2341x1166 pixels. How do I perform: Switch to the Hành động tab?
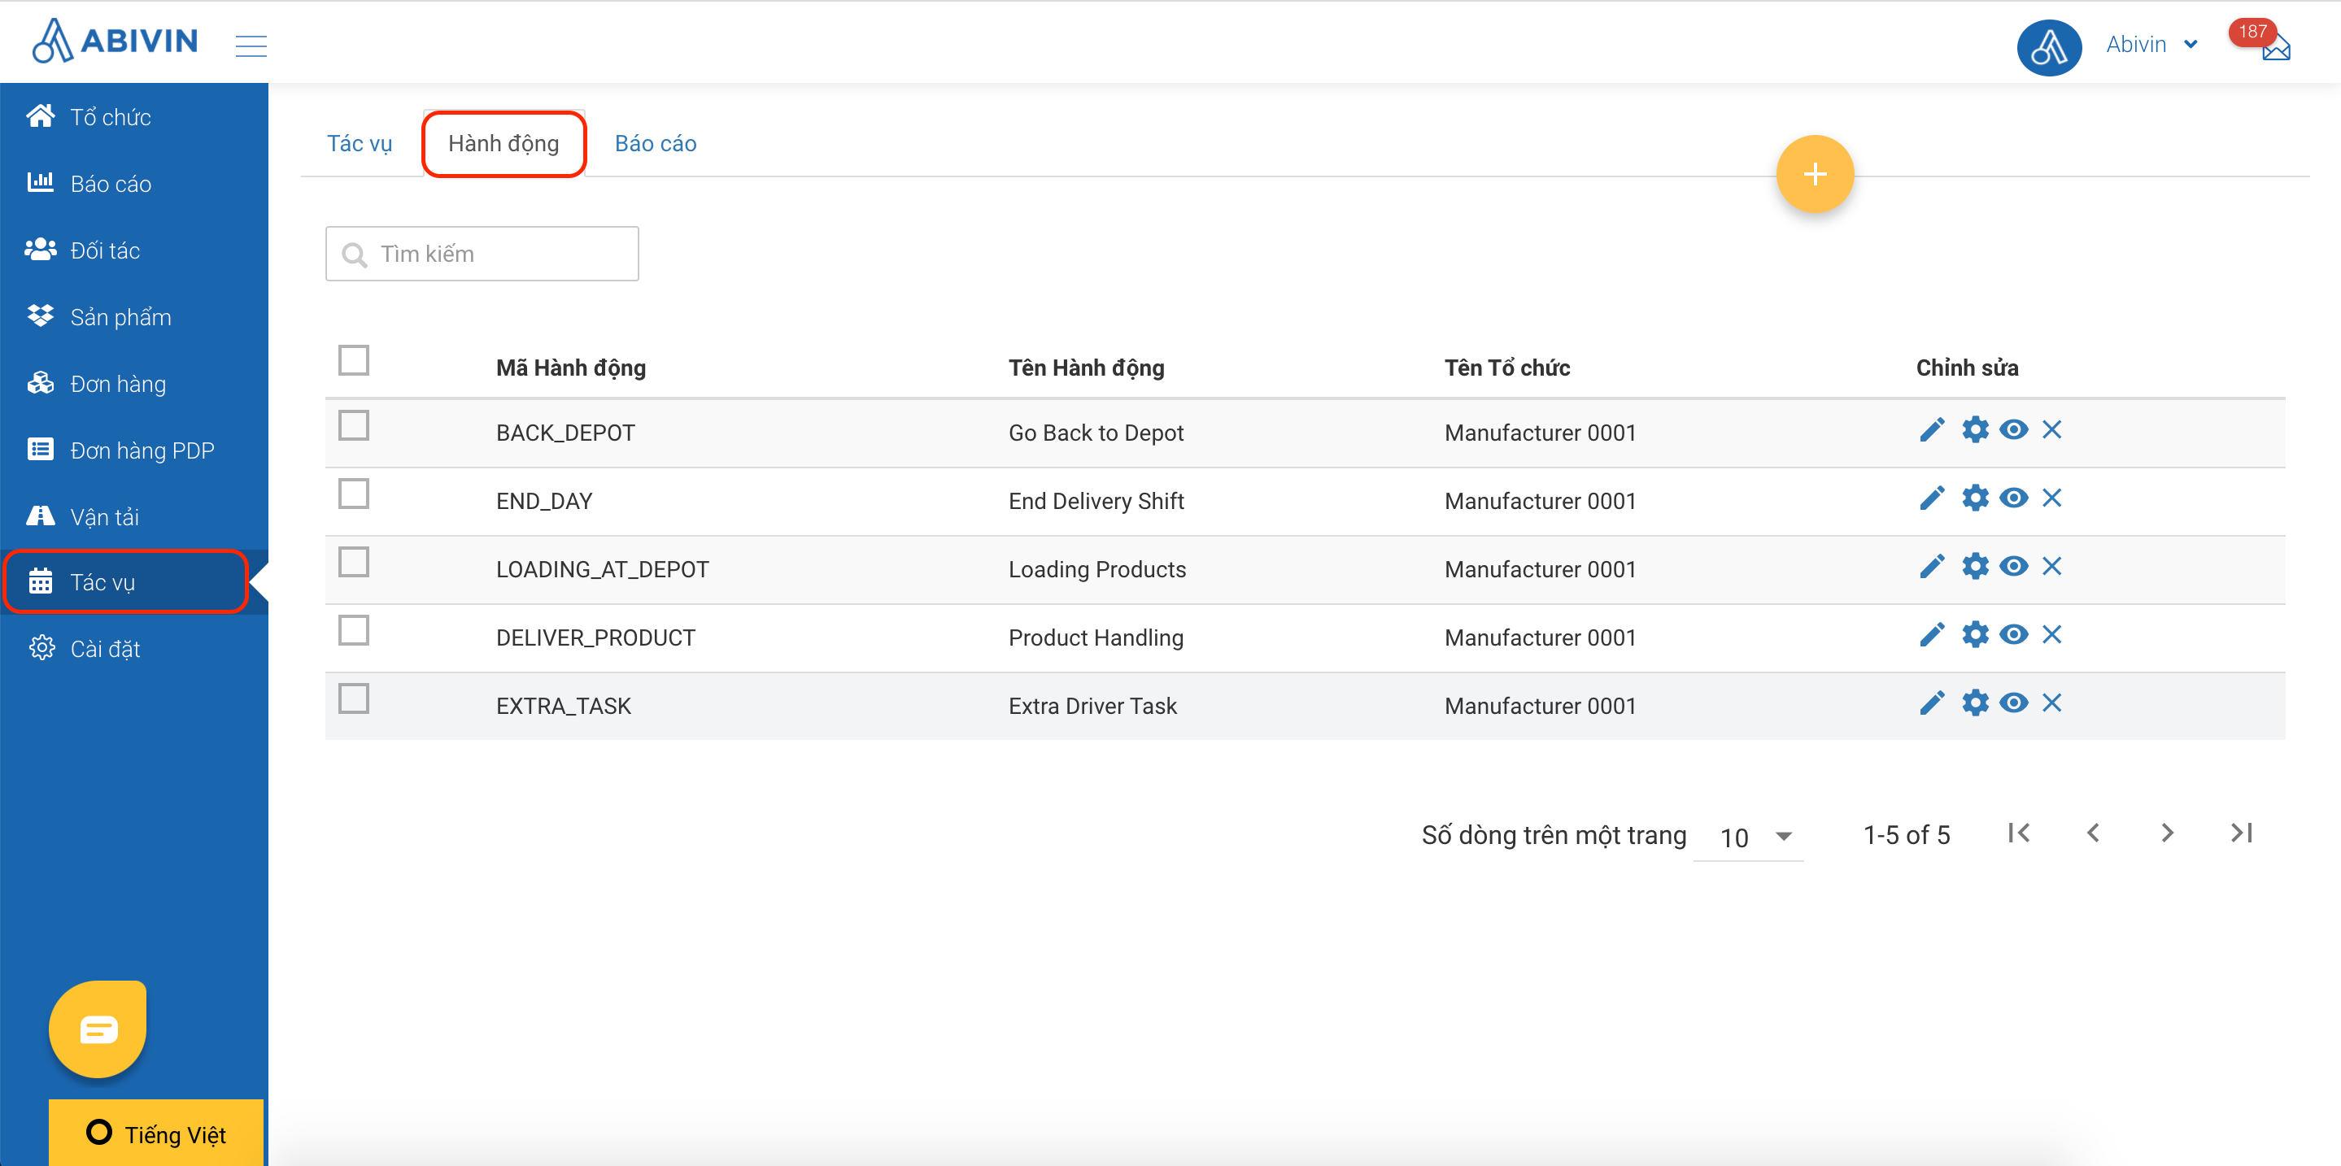click(x=504, y=143)
